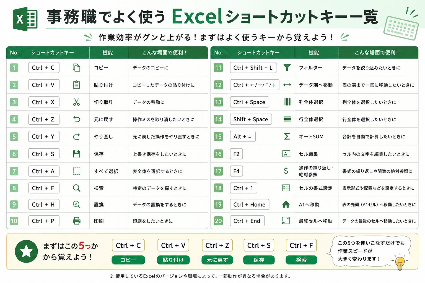Click the text 列全体選択
Image resolution: width=425 pixels, height=283 pixels.
click(x=311, y=102)
